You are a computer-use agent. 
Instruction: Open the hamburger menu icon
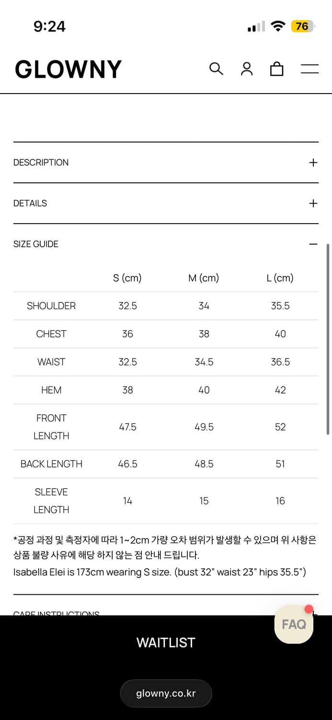click(309, 69)
